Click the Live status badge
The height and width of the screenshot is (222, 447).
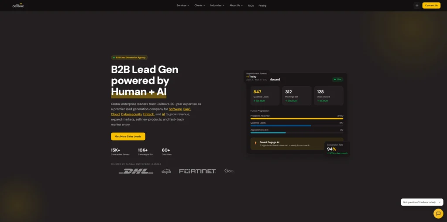[337, 79]
